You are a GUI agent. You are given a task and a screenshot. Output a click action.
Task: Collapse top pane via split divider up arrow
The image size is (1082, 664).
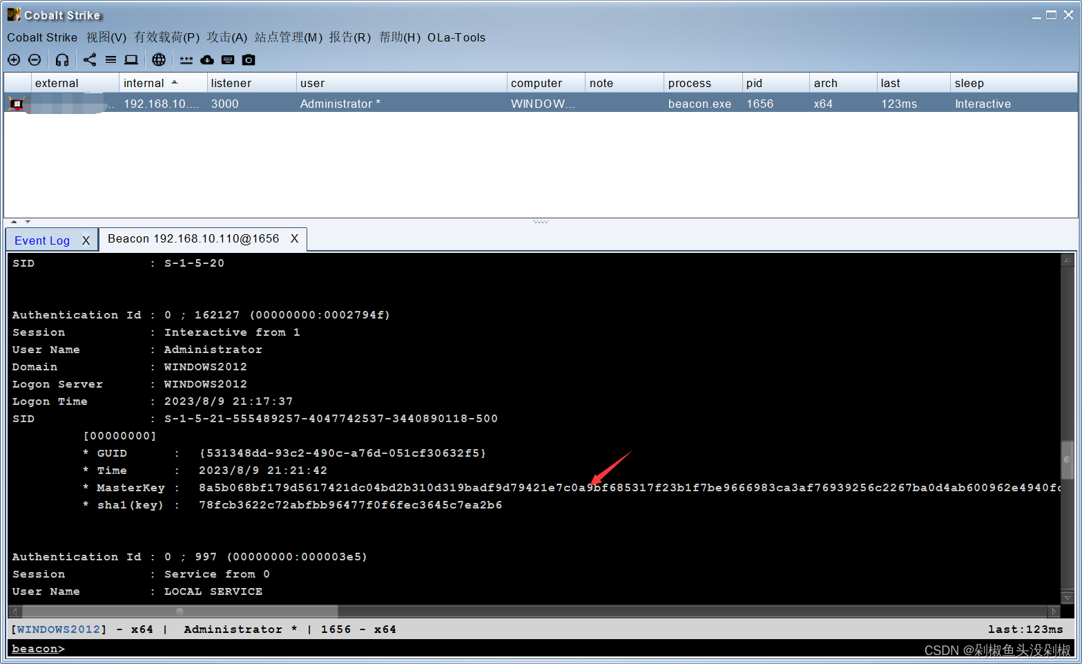[14, 222]
